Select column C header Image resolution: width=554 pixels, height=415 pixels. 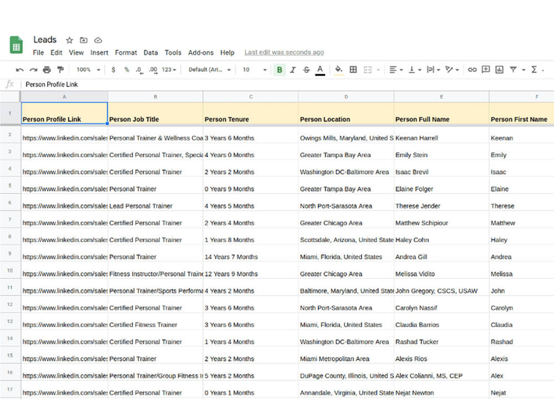251,97
